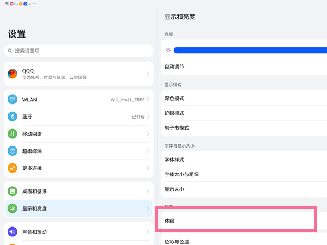327x245 pixels.
Task: Tap the mobile network icon
Action: pos(13,134)
